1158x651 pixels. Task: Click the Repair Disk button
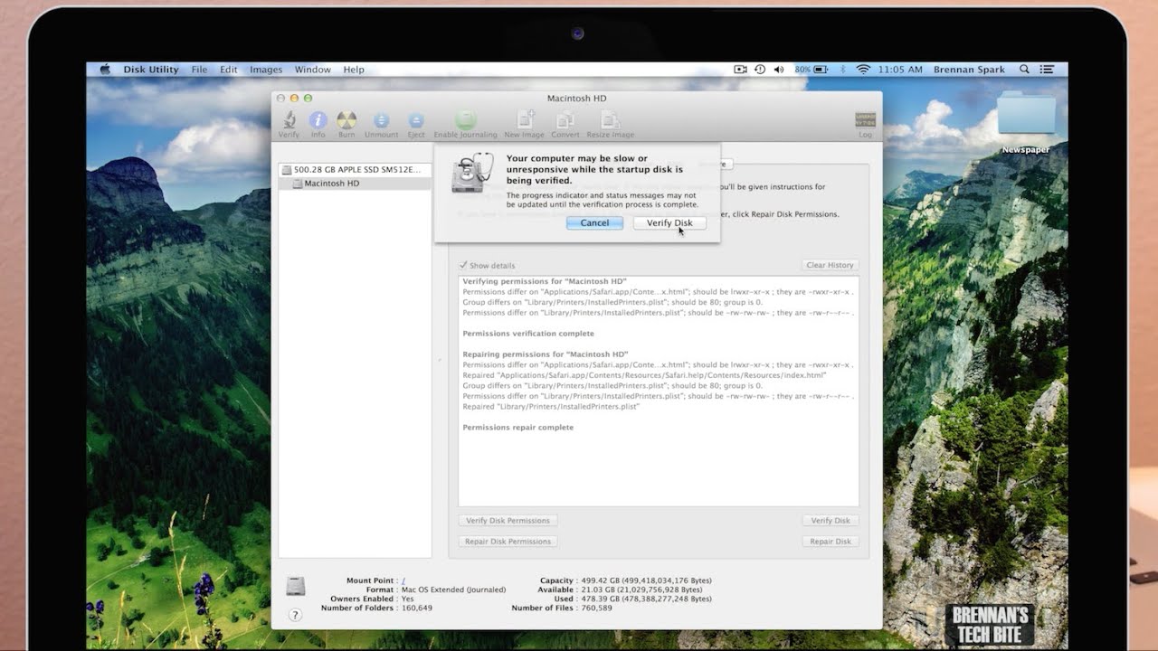830,542
